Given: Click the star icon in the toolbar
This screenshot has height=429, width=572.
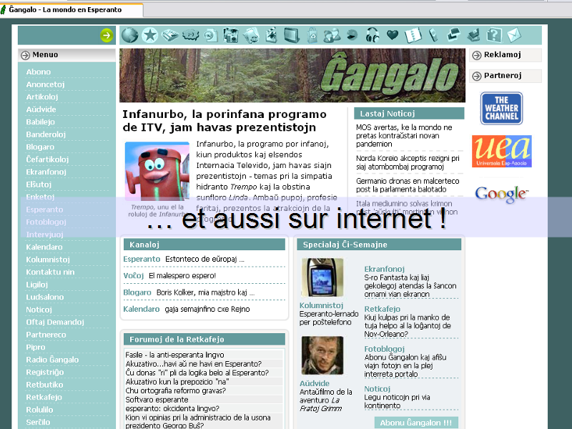Looking at the screenshot, I should [x=149, y=35].
